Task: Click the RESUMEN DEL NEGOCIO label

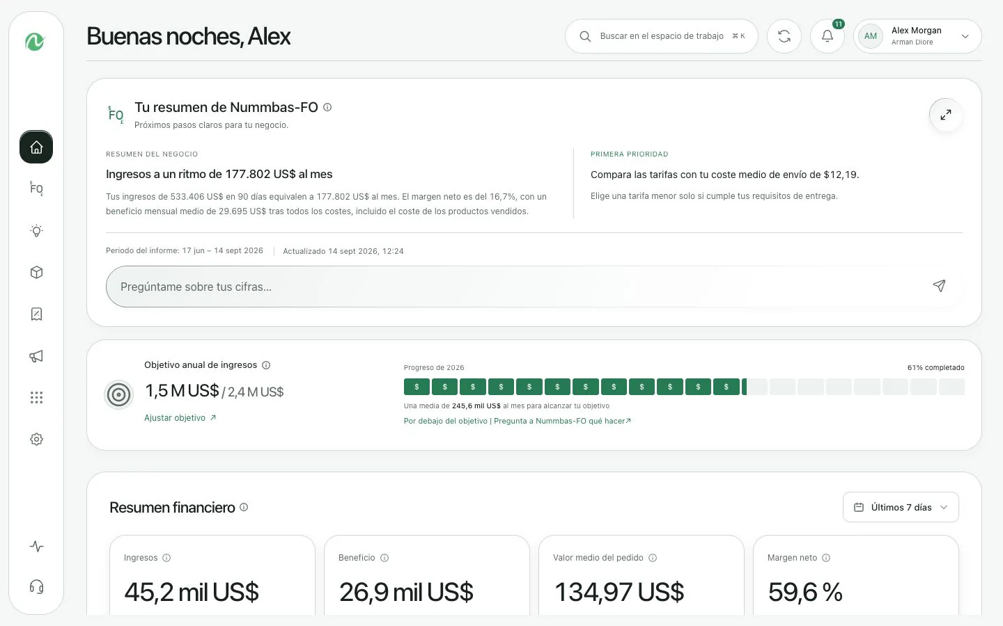Action: pyautogui.click(x=152, y=154)
